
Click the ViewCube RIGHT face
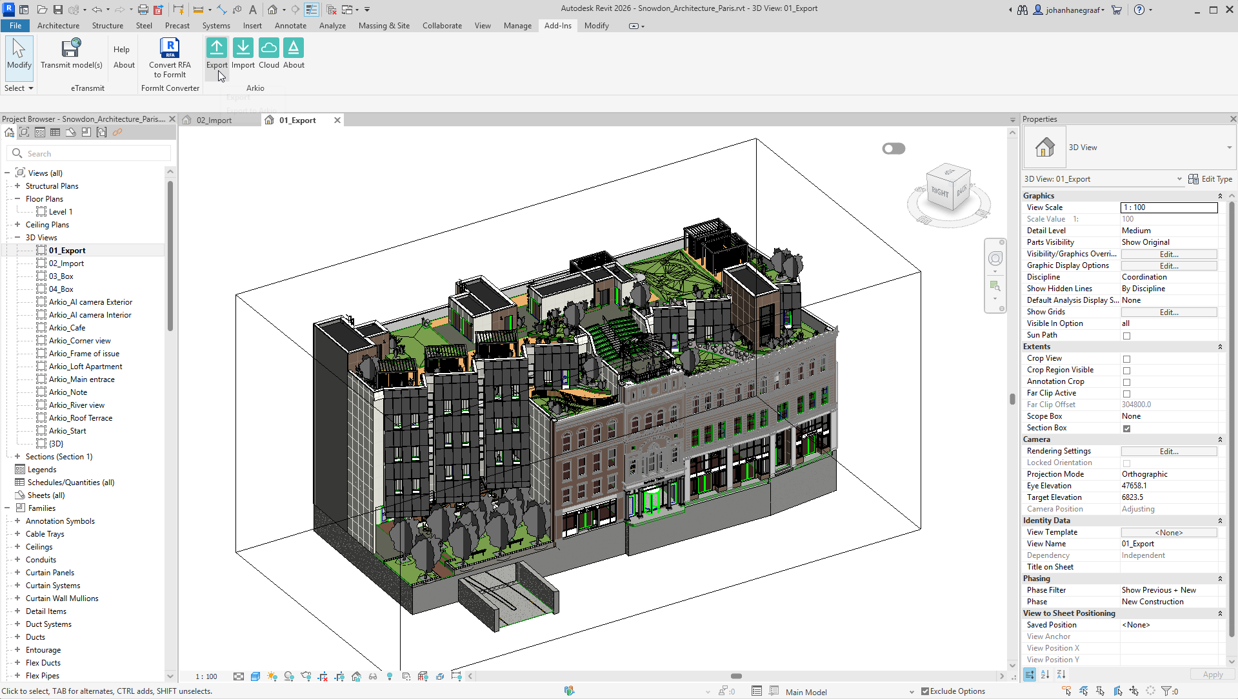coord(940,192)
